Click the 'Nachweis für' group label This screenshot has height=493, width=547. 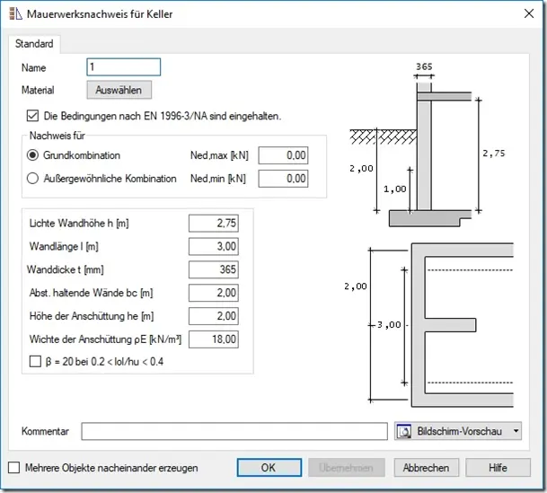coord(57,136)
